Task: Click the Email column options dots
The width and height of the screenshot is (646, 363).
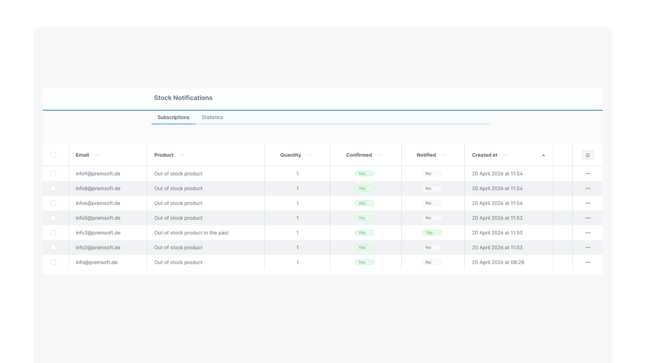Action: (x=97, y=155)
